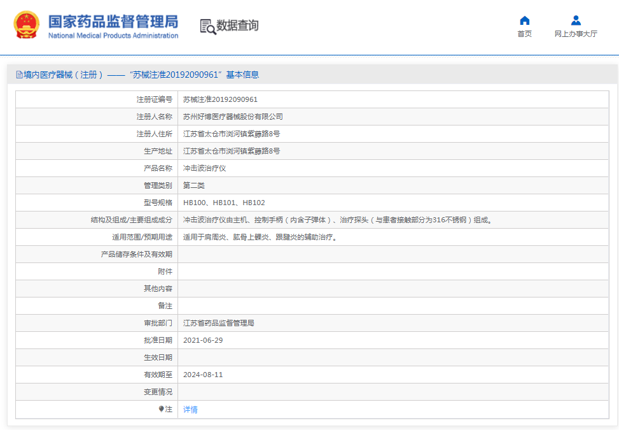Screen dimensions: 619x430
Task: Click approval department 江苏省药品监督管理局
Action: (219, 323)
